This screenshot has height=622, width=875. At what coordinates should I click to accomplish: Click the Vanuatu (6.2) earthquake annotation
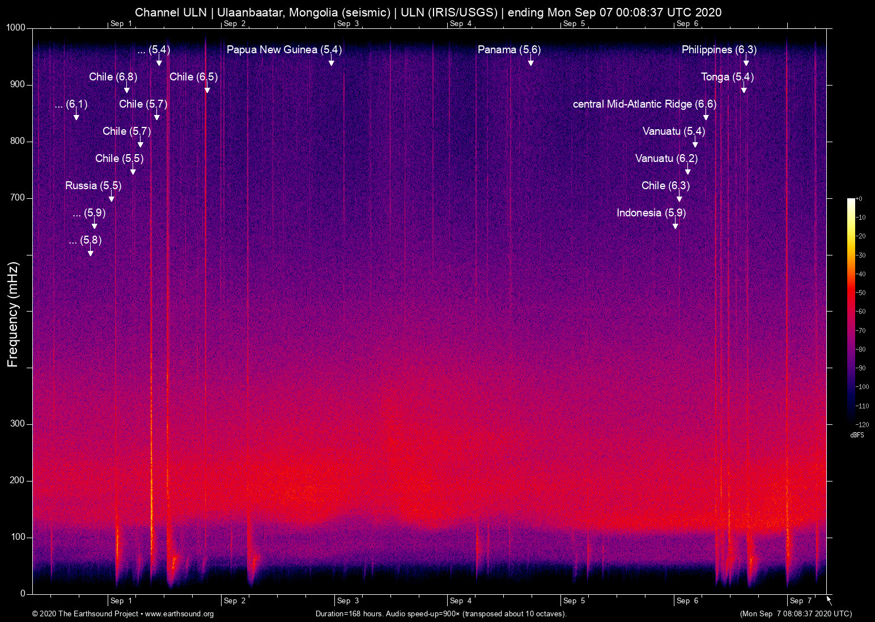[666, 159]
